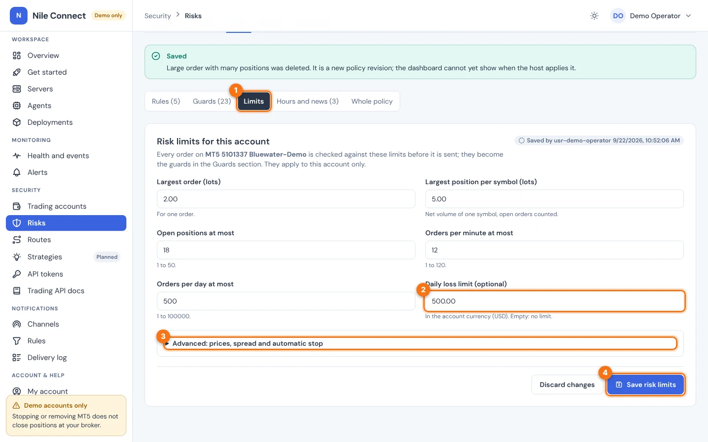The width and height of the screenshot is (708, 442).
Task: Click the Overview grid icon in sidebar
Action: (x=17, y=55)
